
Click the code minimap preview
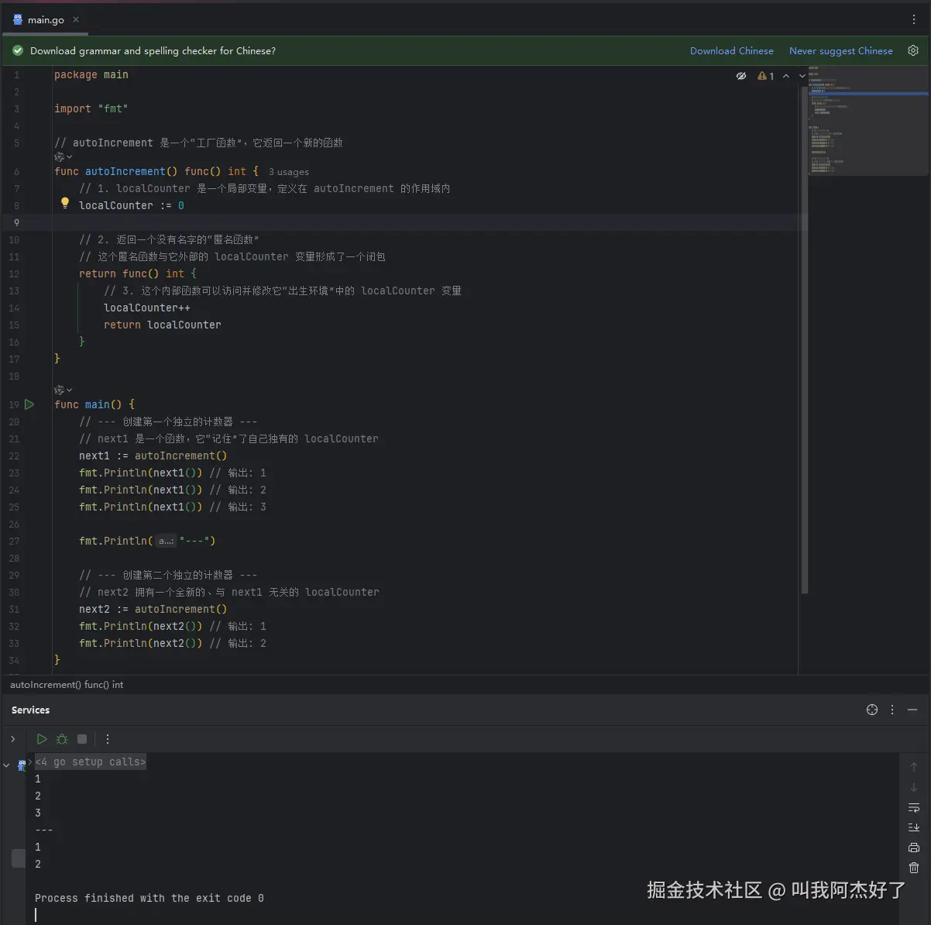tap(867, 120)
